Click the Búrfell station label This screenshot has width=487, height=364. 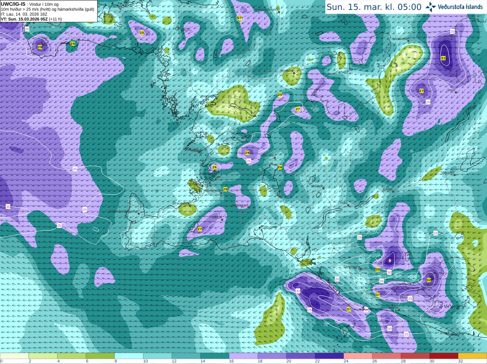click(x=388, y=189)
